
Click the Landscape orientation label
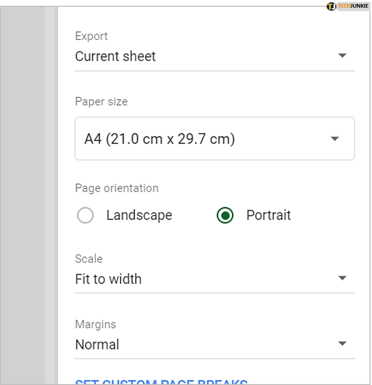[139, 215]
